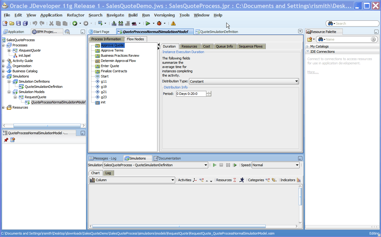Click the Debug ladybug icon
This screenshot has height=237, width=381.
(x=159, y=23)
